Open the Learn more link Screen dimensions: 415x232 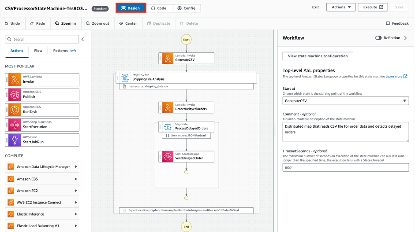[396, 76]
